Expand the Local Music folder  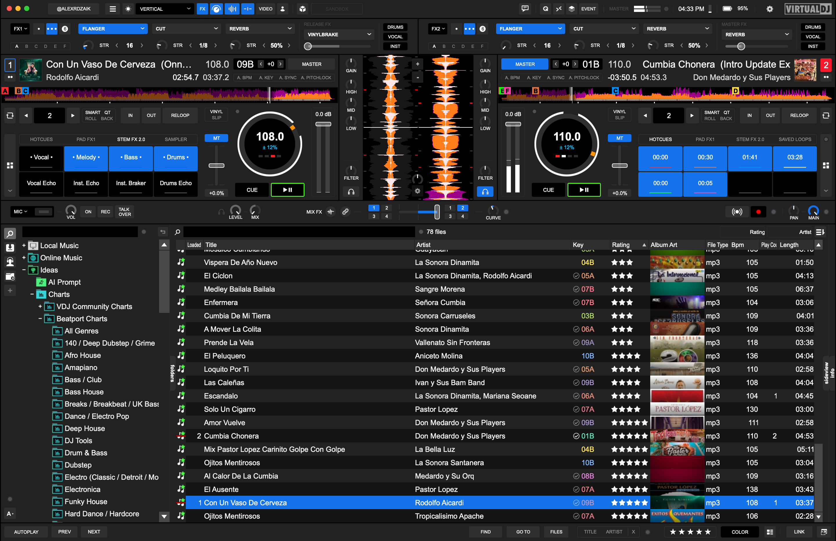tap(24, 245)
